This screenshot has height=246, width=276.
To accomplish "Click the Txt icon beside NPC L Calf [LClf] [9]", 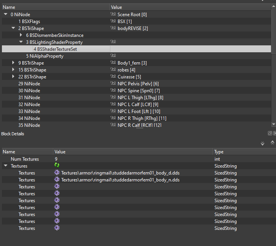I will pyautogui.click(x=113, y=104).
